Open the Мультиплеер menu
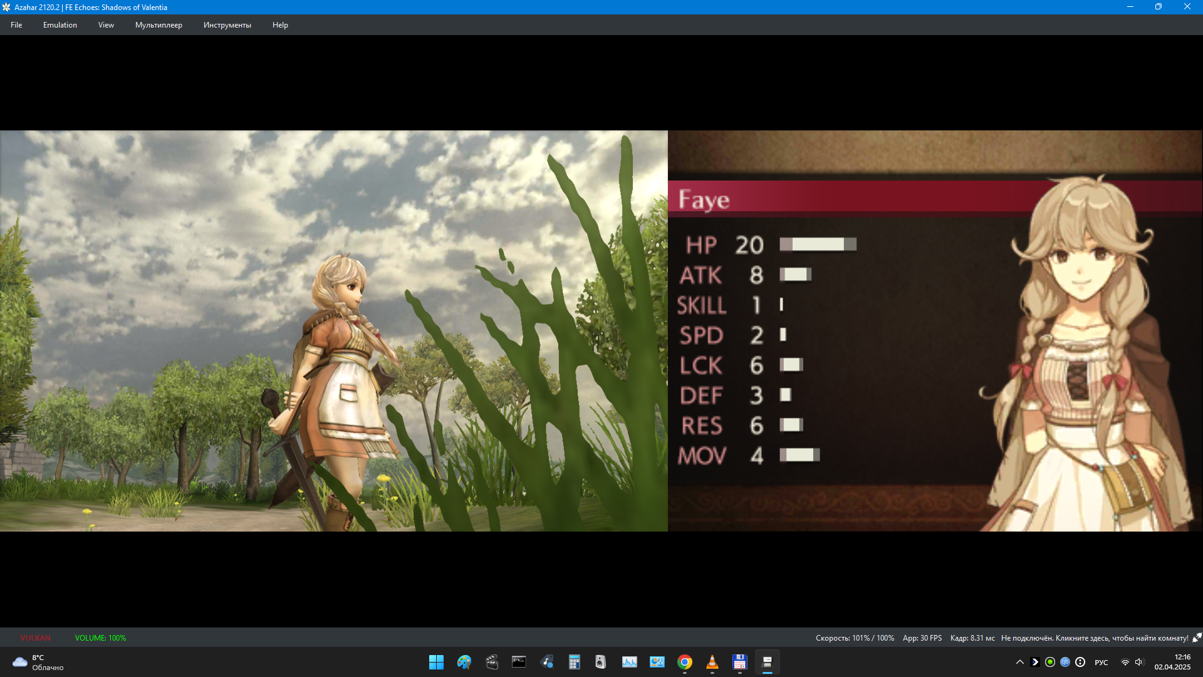 pyautogui.click(x=159, y=25)
